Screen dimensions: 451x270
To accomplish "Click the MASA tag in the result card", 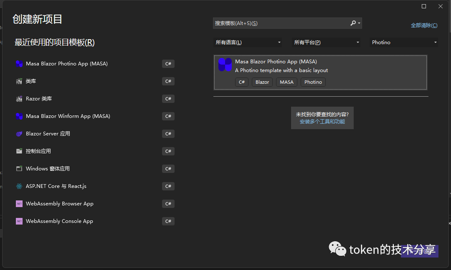I will click(x=287, y=82).
